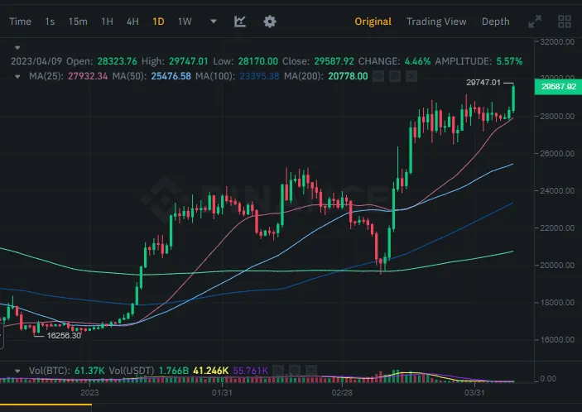
Task: Click the High value 29747.01 in header
Action: 189,61
